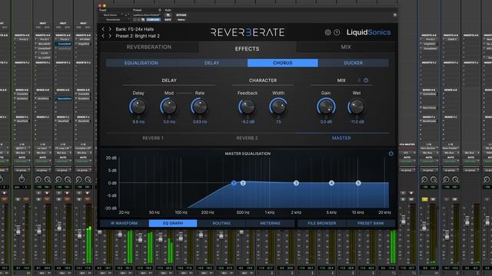Click the Reverberate 3 title logo
Image resolution: width=492 pixels, height=276 pixels.
point(248,32)
